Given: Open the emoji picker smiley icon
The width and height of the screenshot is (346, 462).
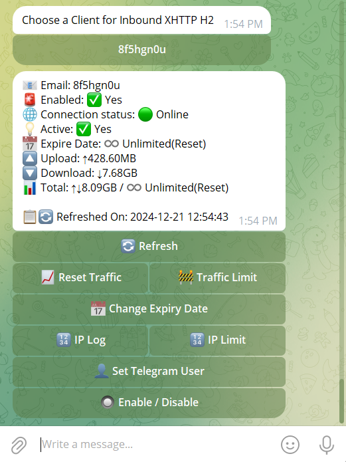Looking at the screenshot, I should (290, 445).
